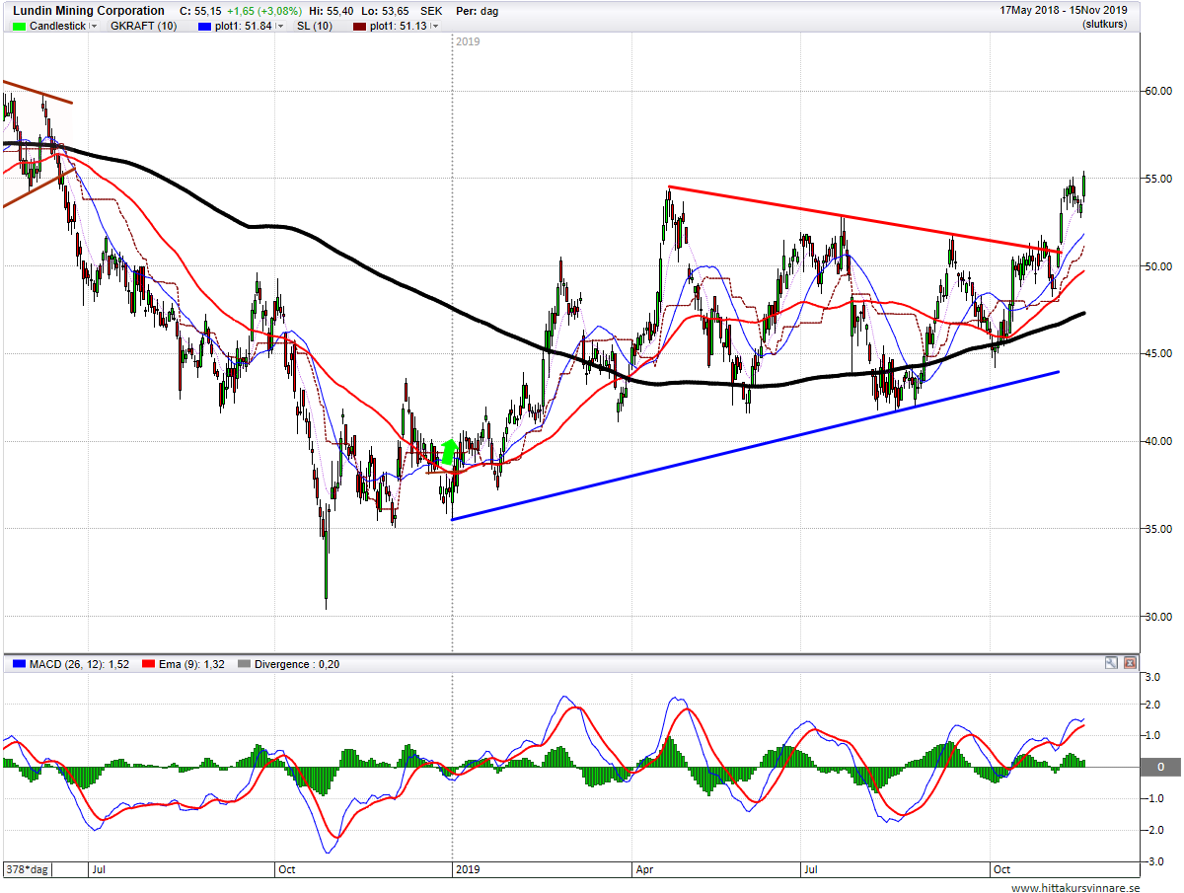
Task: Click the MACD zero level marker
Action: click(x=1160, y=767)
